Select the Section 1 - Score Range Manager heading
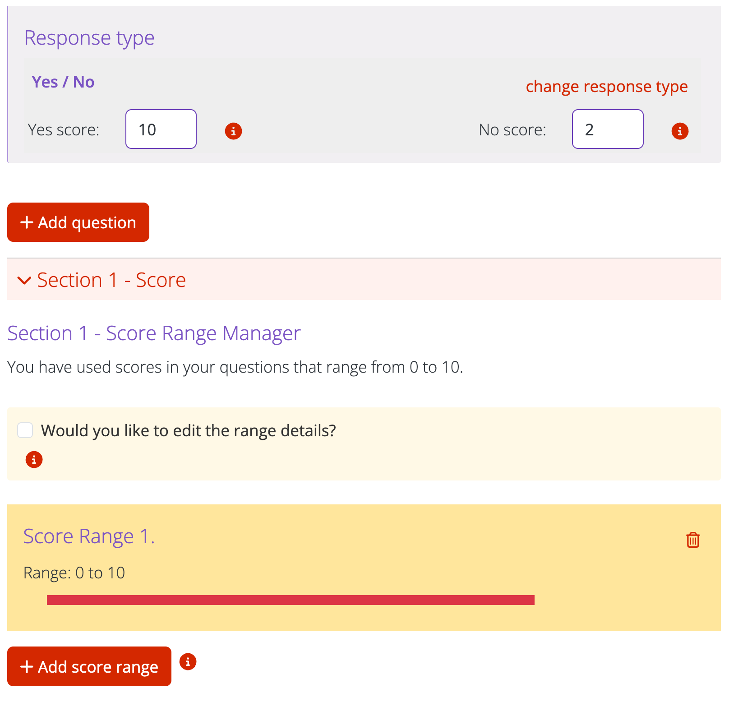 [x=154, y=333]
